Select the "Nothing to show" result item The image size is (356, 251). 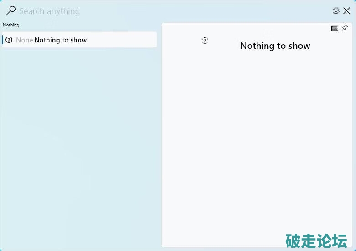coord(60,40)
